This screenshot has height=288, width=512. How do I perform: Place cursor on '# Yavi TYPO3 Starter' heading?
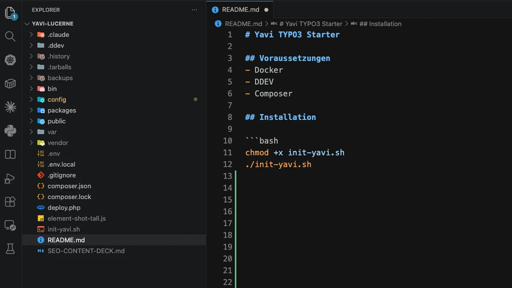(292, 35)
